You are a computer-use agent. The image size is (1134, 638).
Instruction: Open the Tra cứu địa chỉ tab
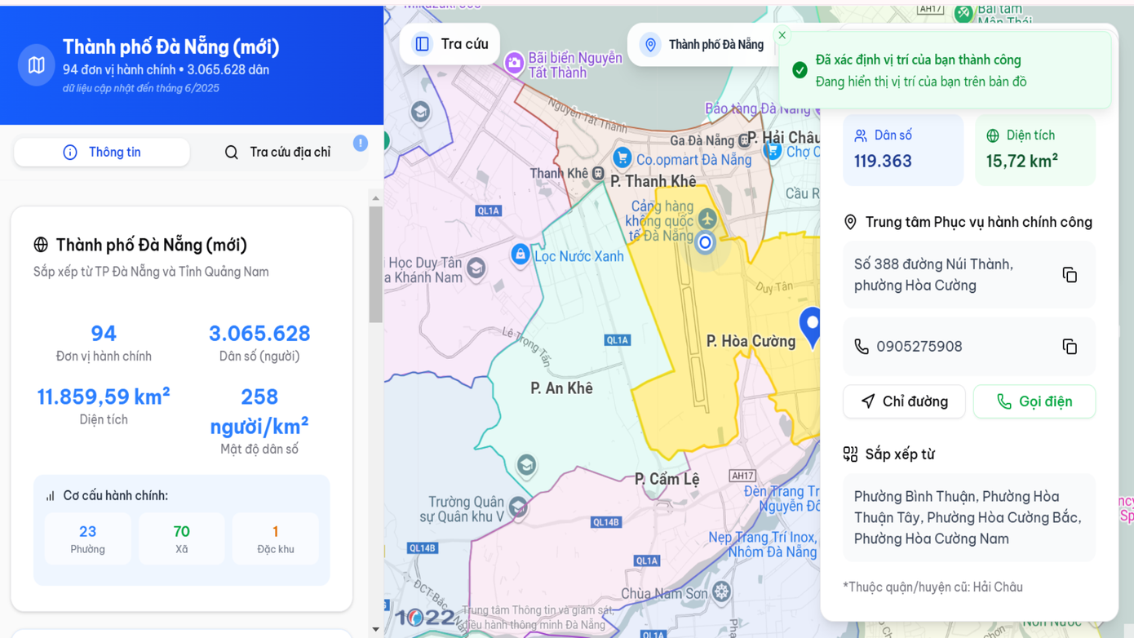tap(277, 153)
